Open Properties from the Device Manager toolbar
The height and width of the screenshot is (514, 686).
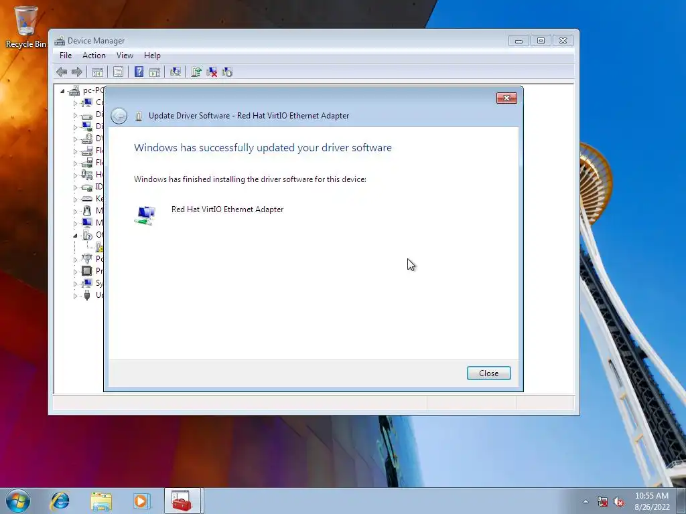118,72
